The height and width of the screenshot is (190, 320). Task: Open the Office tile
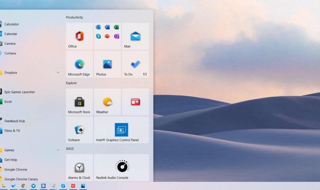pyautogui.click(x=79, y=36)
